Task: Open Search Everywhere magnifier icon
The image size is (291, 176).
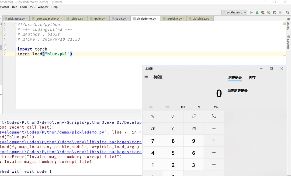Action: pos(287,12)
